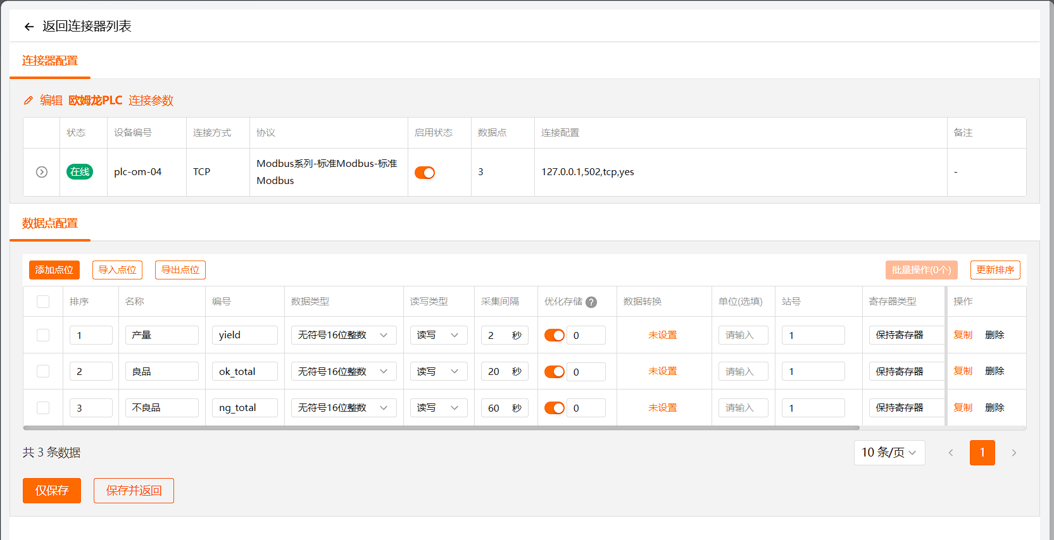Click the interval field showing 20 秒

505,371
